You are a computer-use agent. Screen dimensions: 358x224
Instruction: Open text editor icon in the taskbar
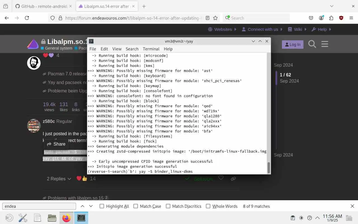click(37, 218)
